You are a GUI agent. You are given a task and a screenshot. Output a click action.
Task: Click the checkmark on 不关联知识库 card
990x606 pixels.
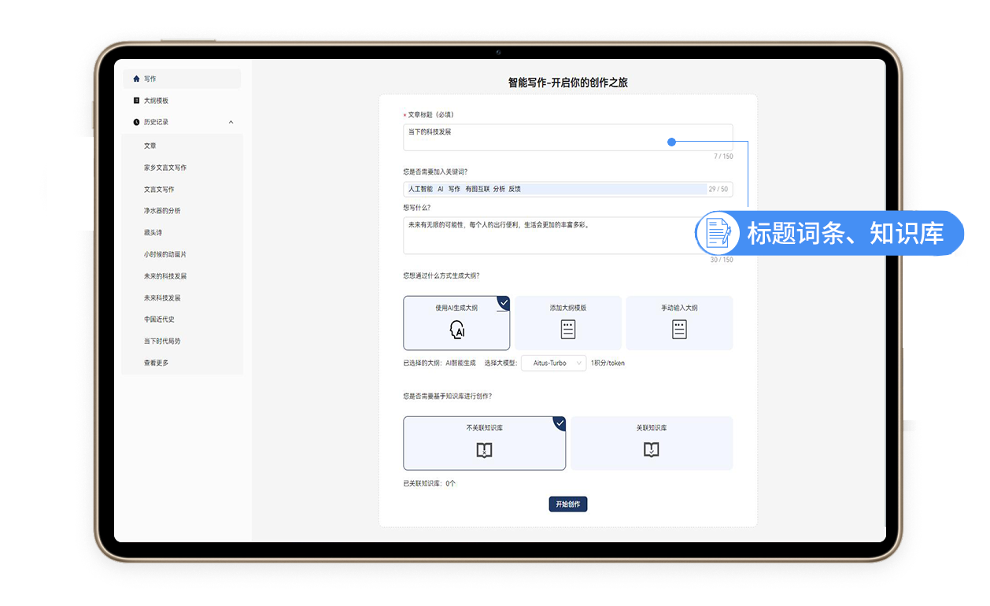[x=560, y=423]
